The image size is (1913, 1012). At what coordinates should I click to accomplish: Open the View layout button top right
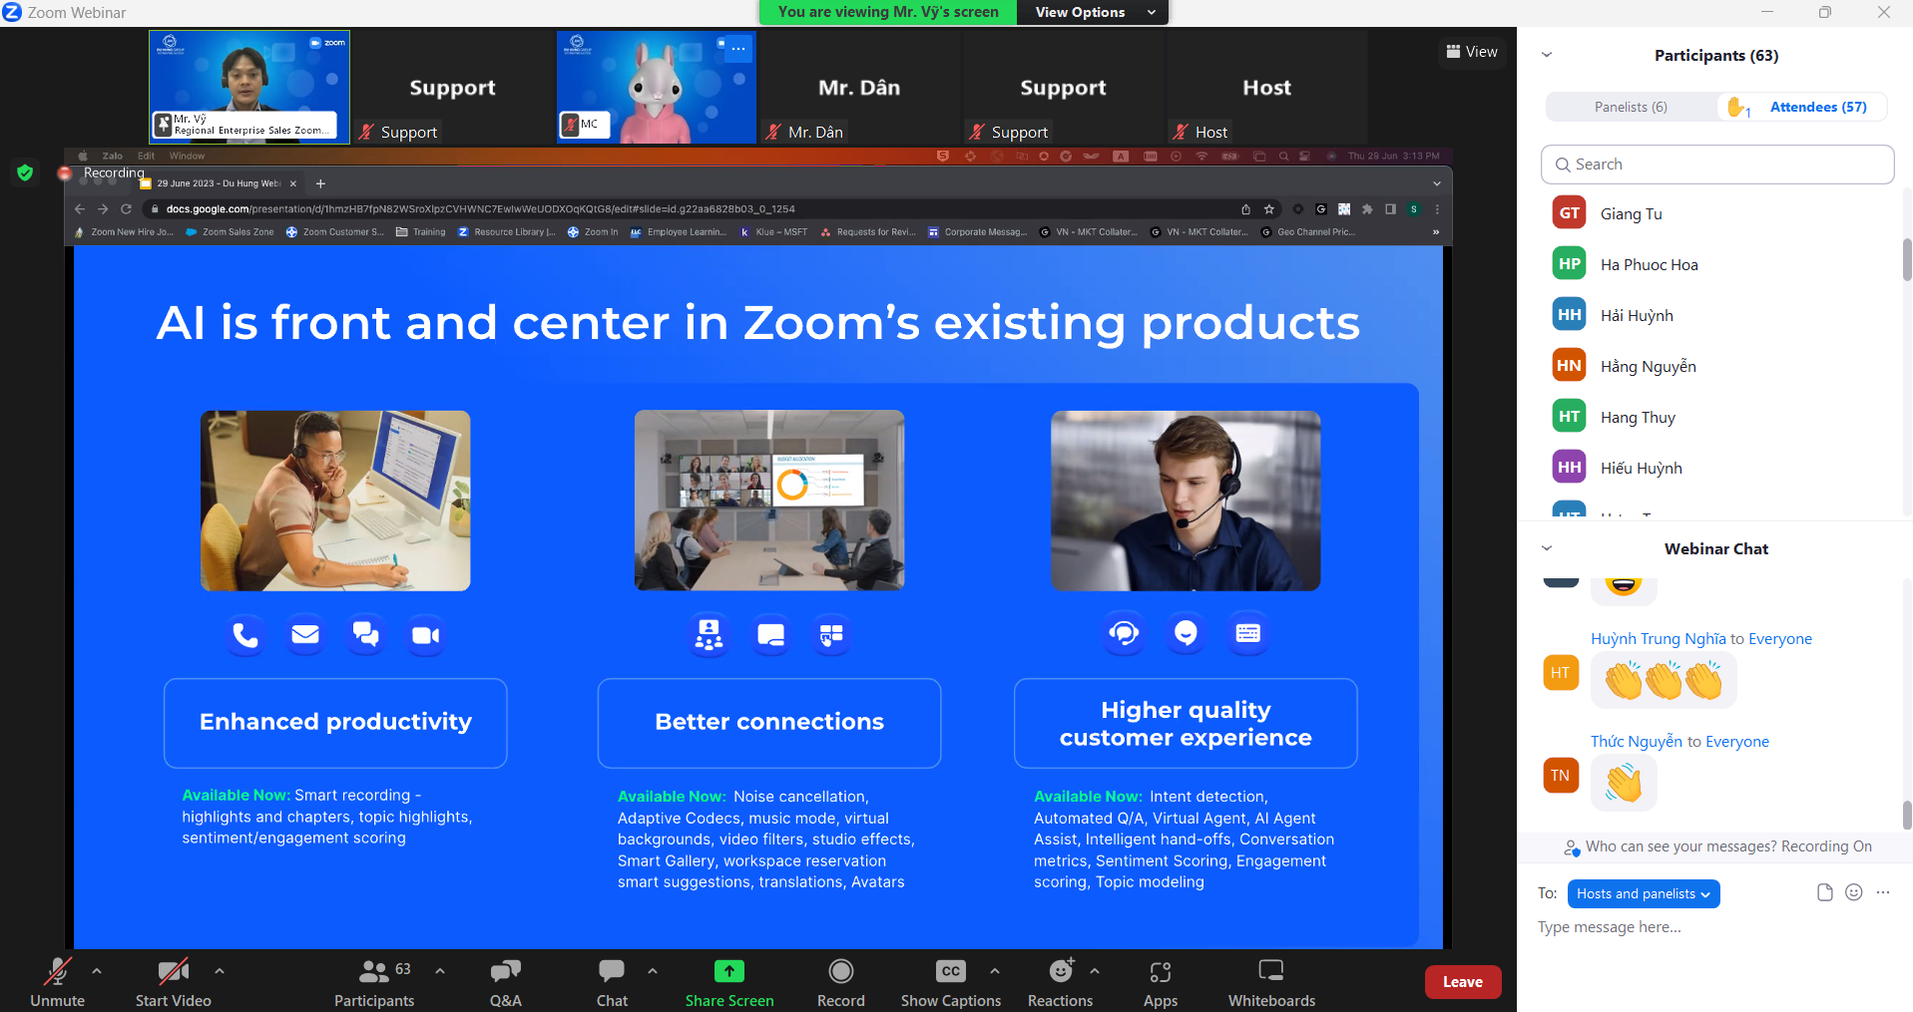pos(1471,51)
